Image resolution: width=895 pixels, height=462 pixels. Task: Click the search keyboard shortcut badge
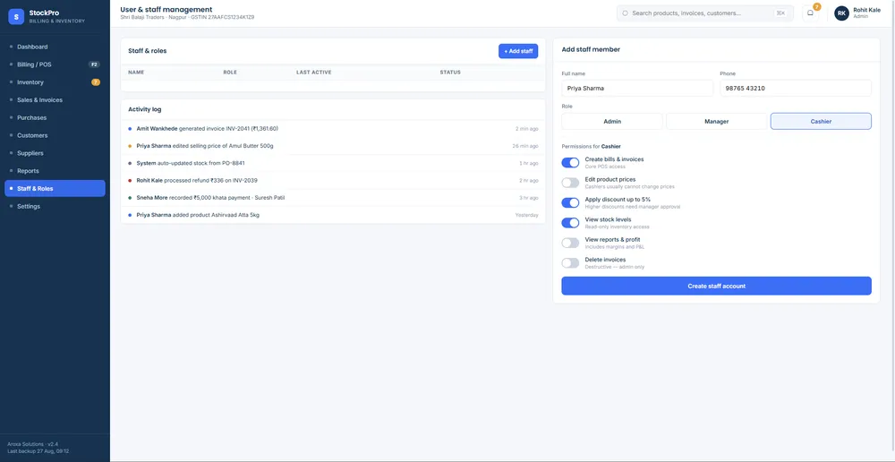780,13
